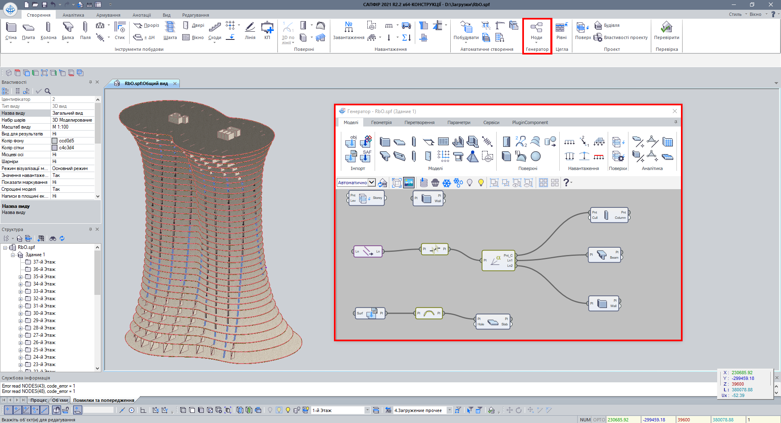Open the Автоматично dropdown in Generator

pos(371,183)
